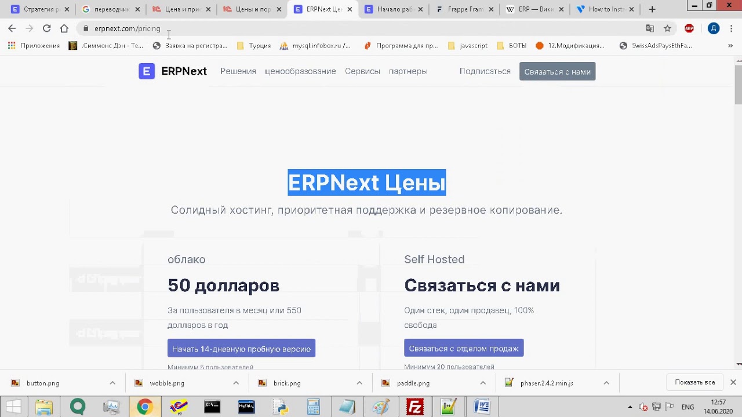Bookmark this page with star icon
The height and width of the screenshot is (417, 742).
click(667, 28)
